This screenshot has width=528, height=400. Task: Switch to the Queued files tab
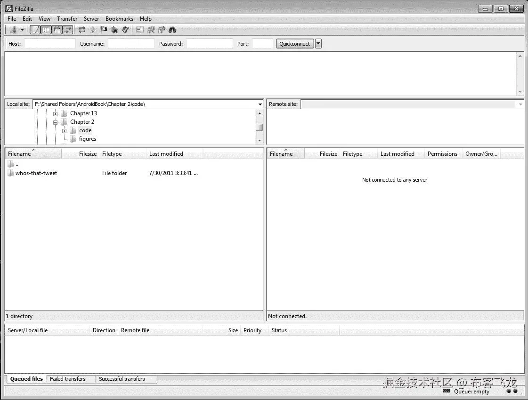[x=26, y=379]
